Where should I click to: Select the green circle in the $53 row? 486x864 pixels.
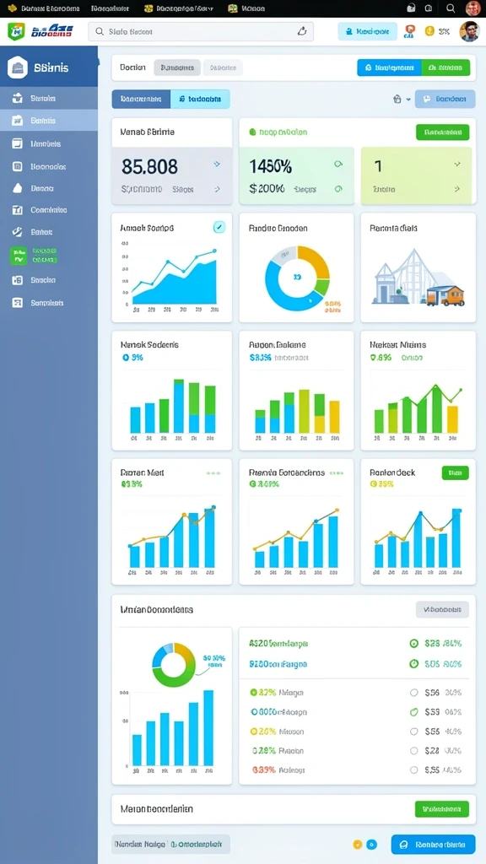413,712
